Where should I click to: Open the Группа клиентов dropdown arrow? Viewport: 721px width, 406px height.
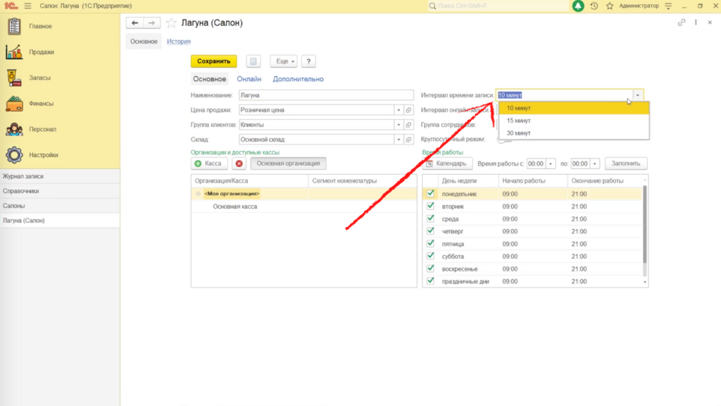[399, 125]
